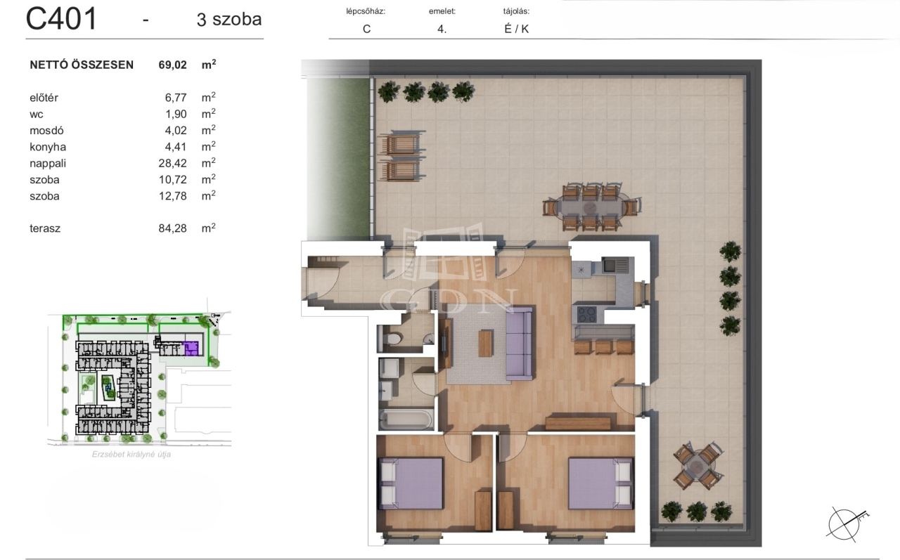Select the NETTÓ ÖSSZESEN total area row
The image size is (900, 560).
[x=122, y=65]
